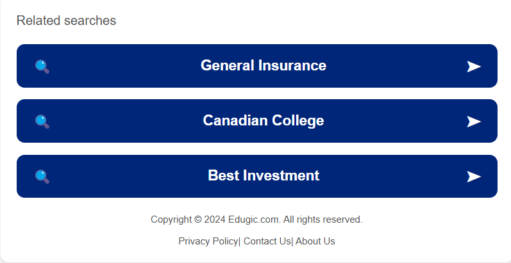The height and width of the screenshot is (263, 511).
Task: Click the magnifier icon beside Canadian College
Action: coord(42,122)
